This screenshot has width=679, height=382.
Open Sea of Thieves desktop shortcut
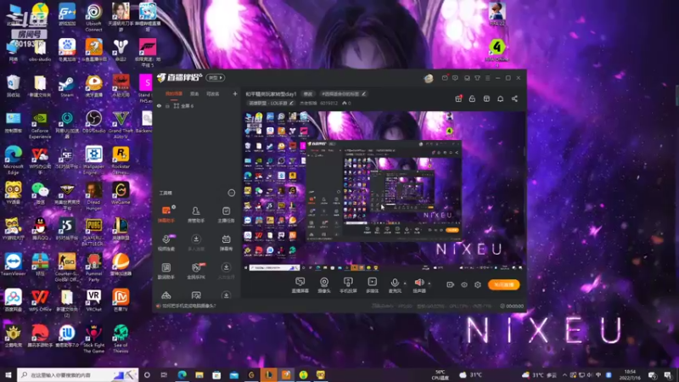121,339
